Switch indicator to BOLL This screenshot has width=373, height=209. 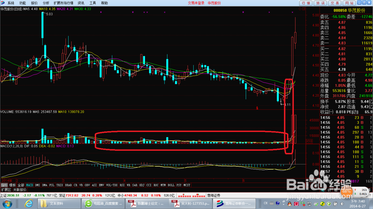point(171,185)
